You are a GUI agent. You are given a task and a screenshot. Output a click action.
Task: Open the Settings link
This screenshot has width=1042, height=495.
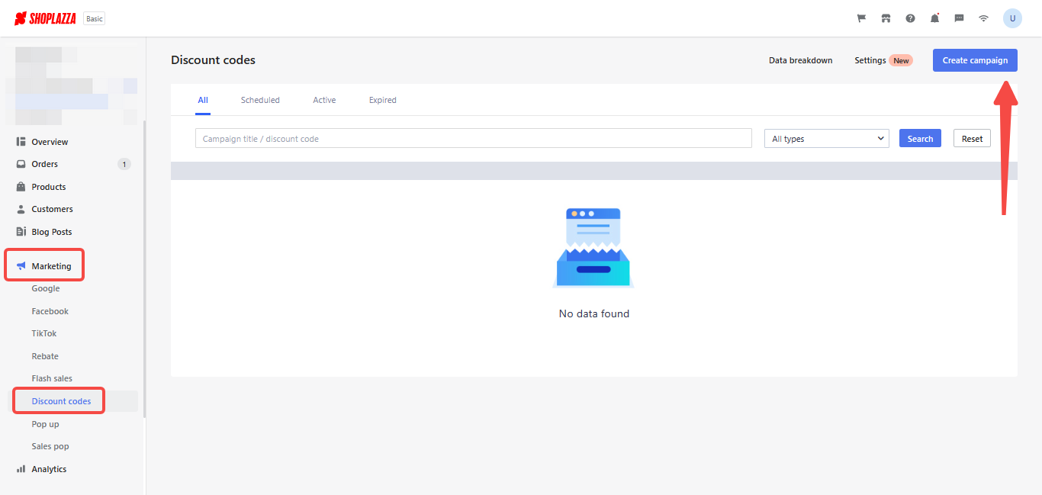coord(870,60)
